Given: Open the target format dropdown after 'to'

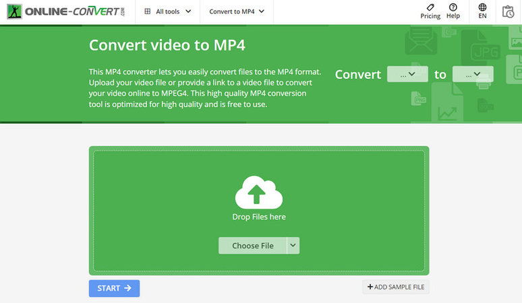Looking at the screenshot, I should pyautogui.click(x=473, y=74).
